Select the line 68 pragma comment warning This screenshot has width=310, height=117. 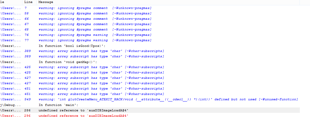pyautogui.click(x=150, y=29)
